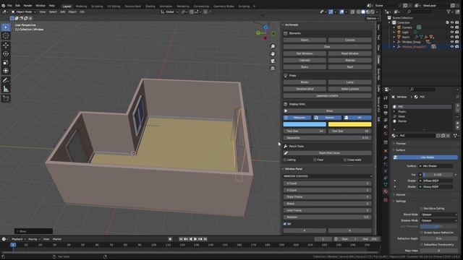Toggle the Close walls checkbox
Image resolution: width=463 pixels, height=260 pixels.
click(x=345, y=160)
